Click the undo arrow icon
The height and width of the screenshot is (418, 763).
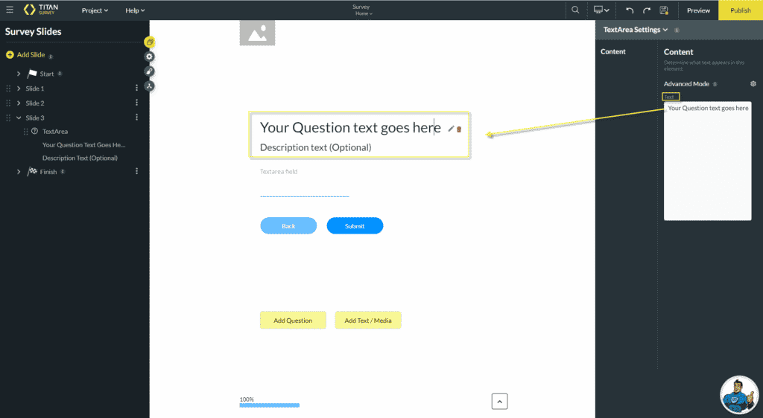[x=630, y=10]
